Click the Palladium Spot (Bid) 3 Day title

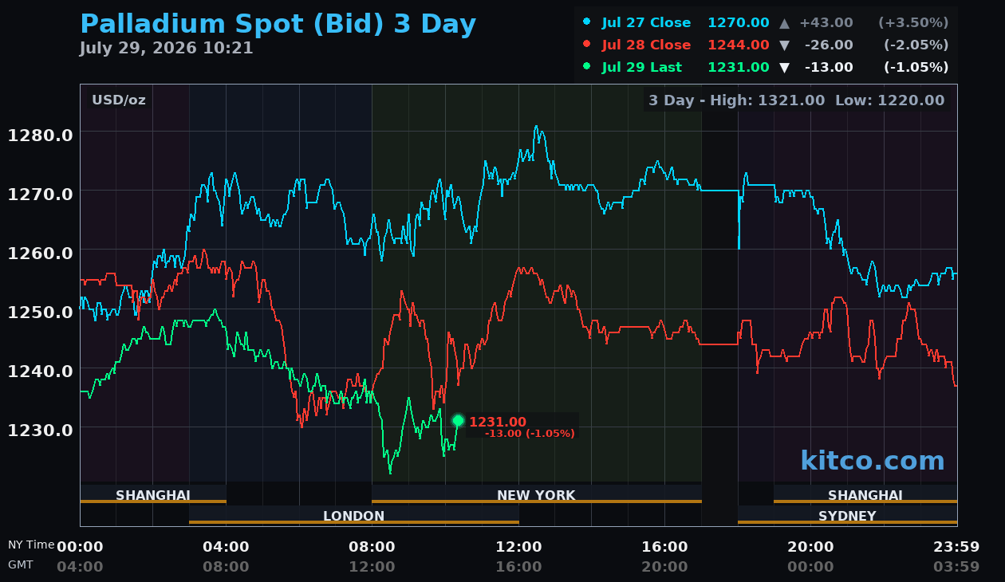click(278, 25)
